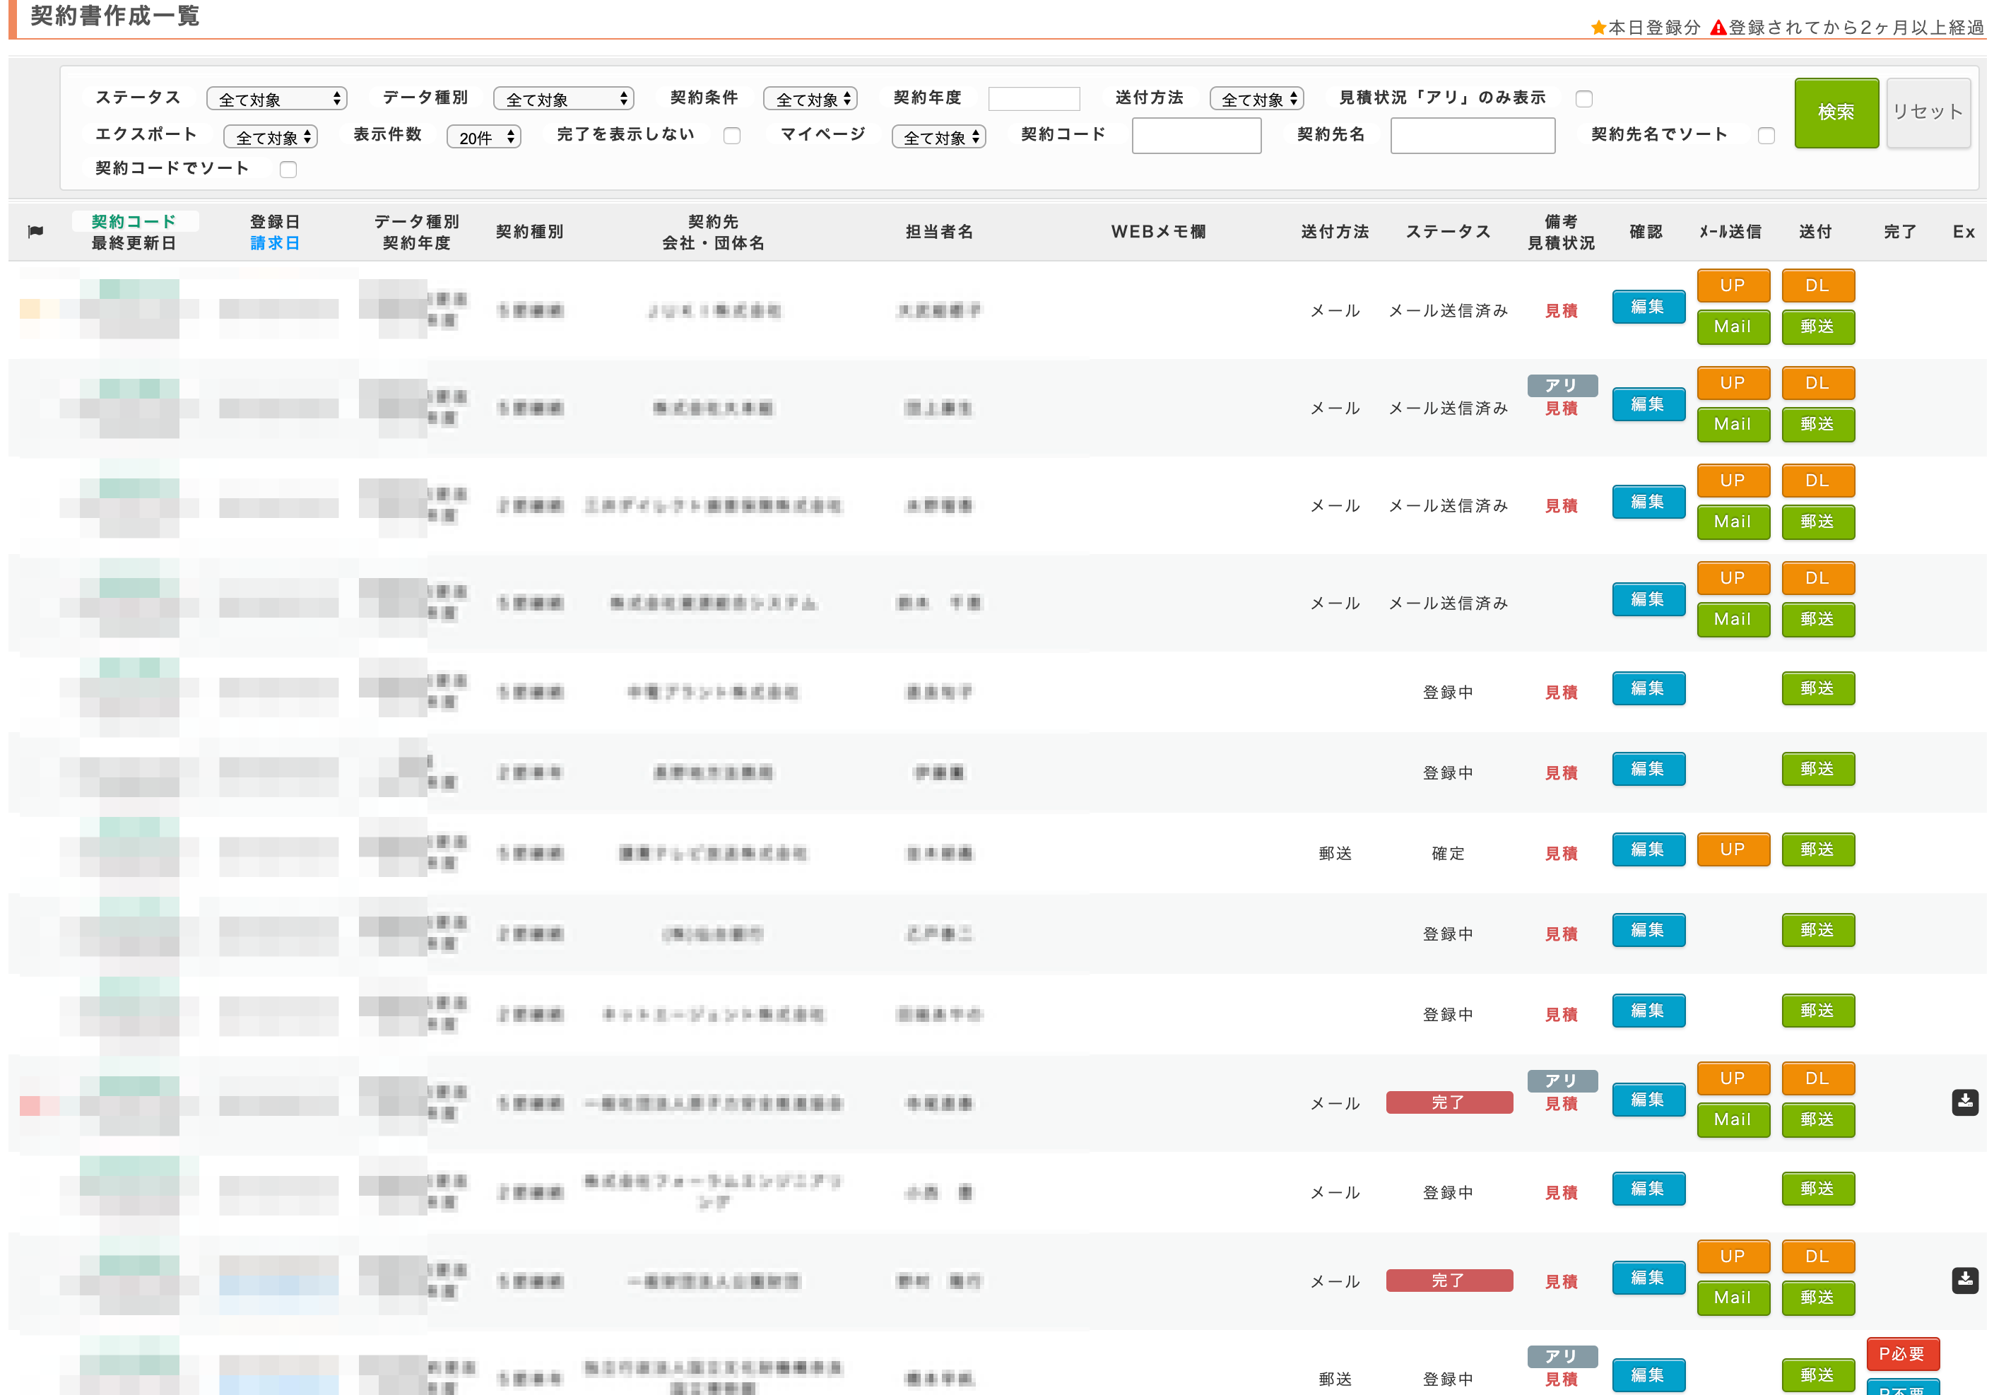Check the 契約コードでソート checkbox
The image size is (1994, 1395).
click(x=288, y=170)
